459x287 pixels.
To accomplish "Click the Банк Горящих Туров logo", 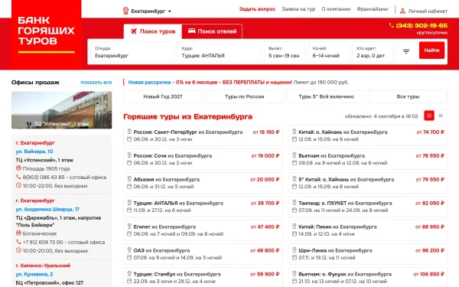I will [x=46, y=34].
